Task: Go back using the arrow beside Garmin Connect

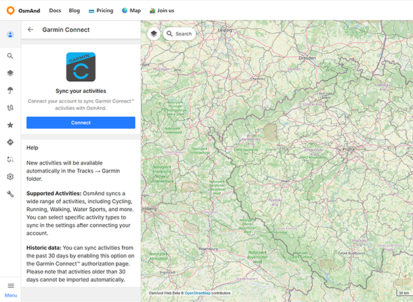Action: (30, 30)
